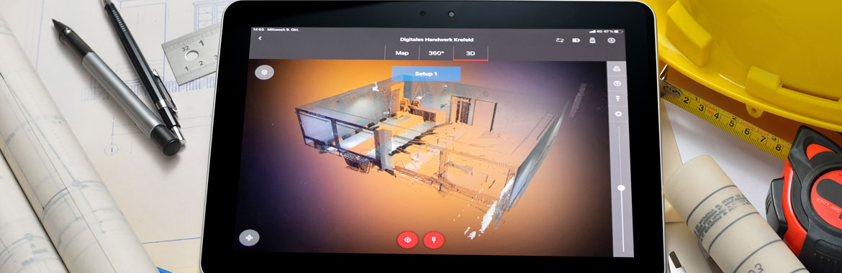Image resolution: width=842 pixels, height=273 pixels.
Task: Tap the cube view icon at top-left
Action: click(x=264, y=72)
